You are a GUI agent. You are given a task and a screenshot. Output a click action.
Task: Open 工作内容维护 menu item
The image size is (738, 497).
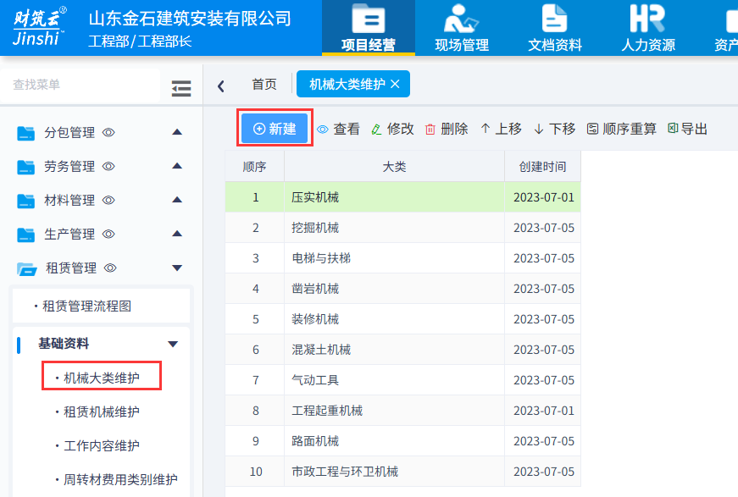pyautogui.click(x=102, y=445)
